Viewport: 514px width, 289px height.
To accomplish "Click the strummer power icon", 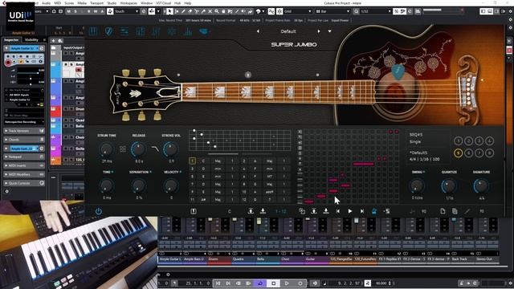I will coord(98,211).
